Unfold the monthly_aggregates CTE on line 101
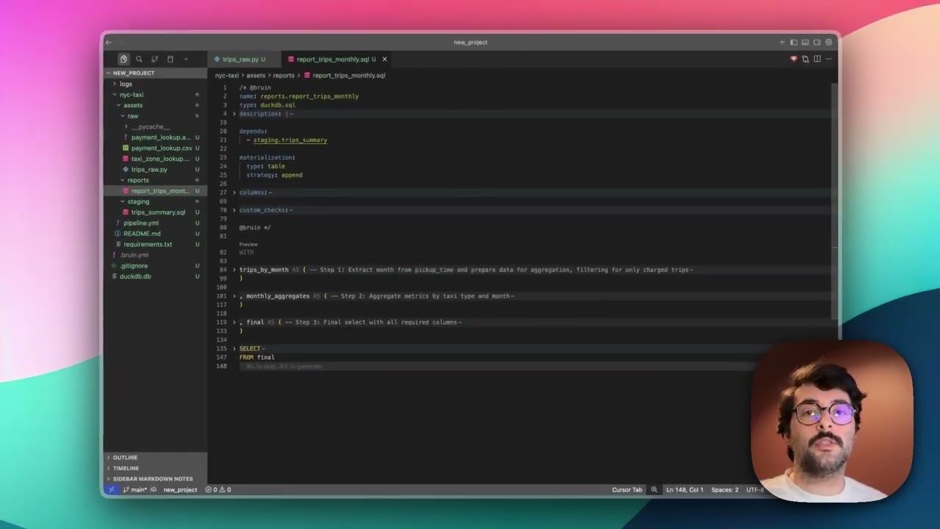This screenshot has height=529, width=940. tap(234, 296)
